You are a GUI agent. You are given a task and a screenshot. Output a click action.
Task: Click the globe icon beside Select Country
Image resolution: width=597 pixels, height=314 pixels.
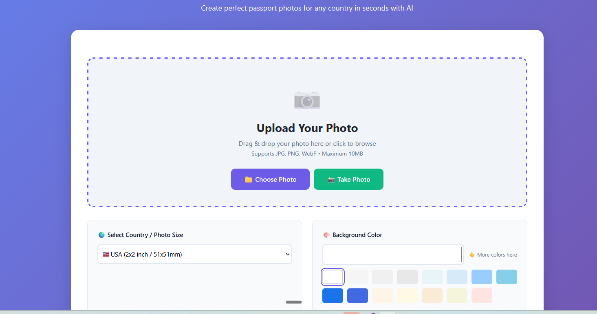pyautogui.click(x=101, y=235)
